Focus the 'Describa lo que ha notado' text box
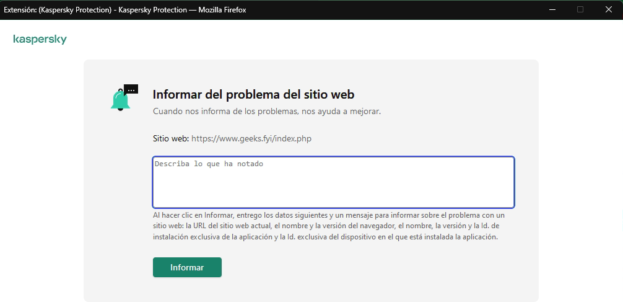Image resolution: width=623 pixels, height=302 pixels. pos(333,182)
